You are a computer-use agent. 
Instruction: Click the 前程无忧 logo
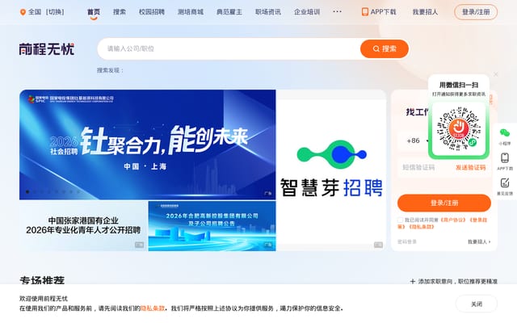click(x=47, y=49)
